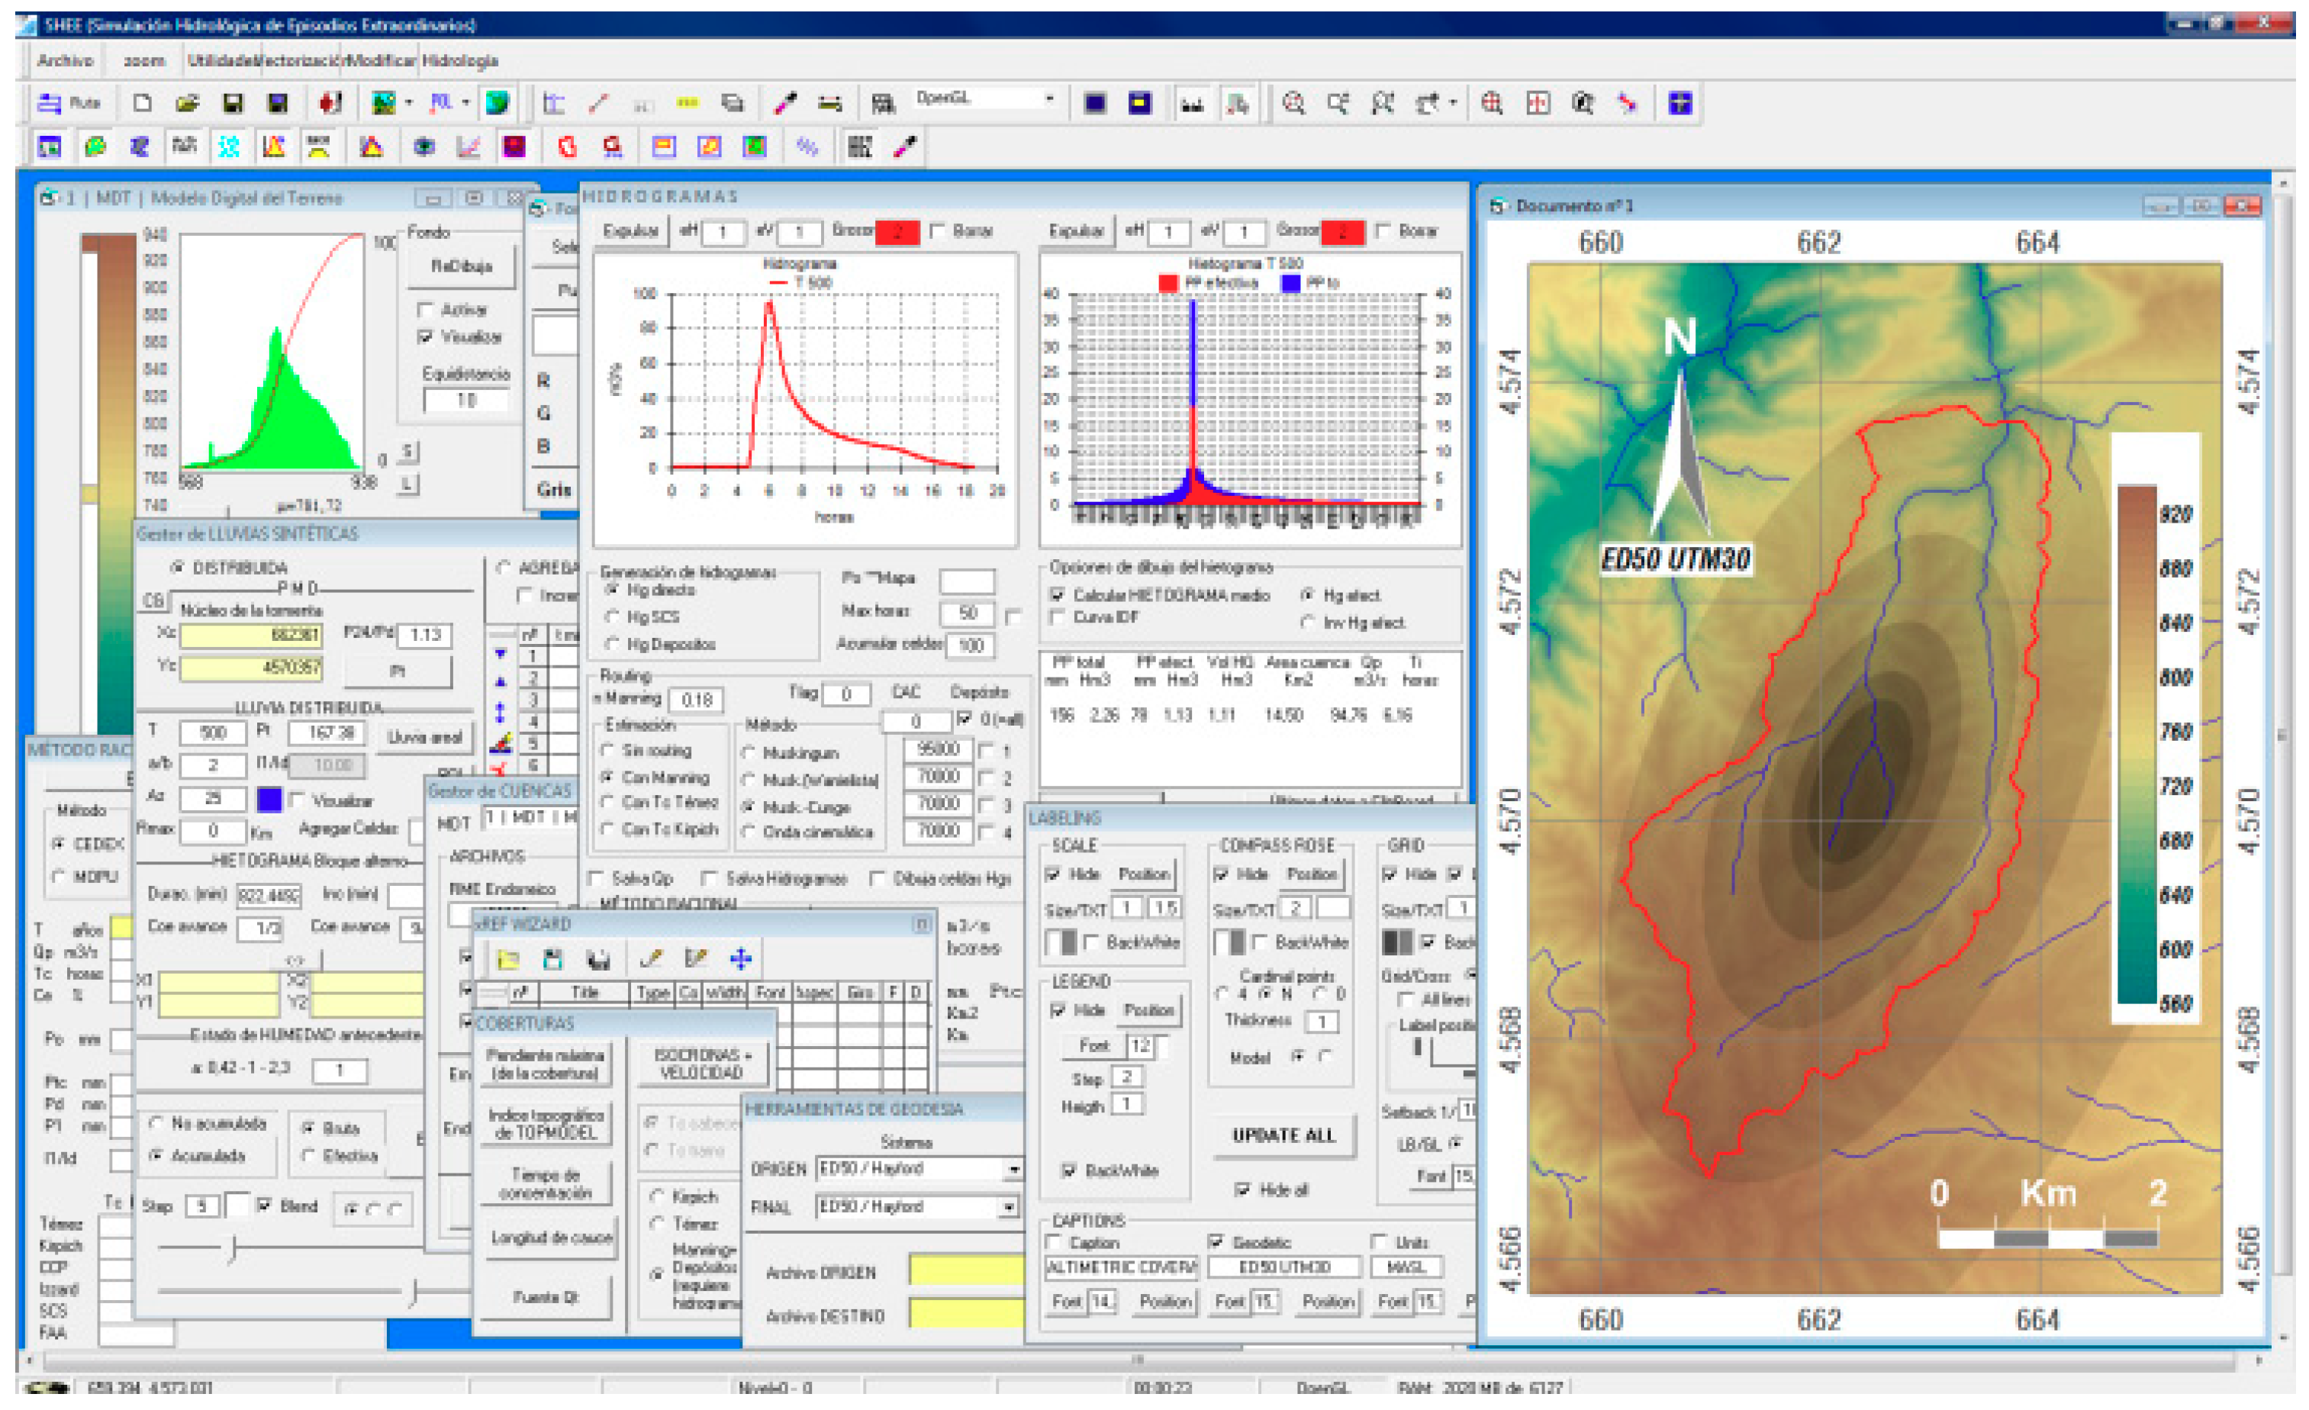Click the eye icon in second toolbar row

423,147
